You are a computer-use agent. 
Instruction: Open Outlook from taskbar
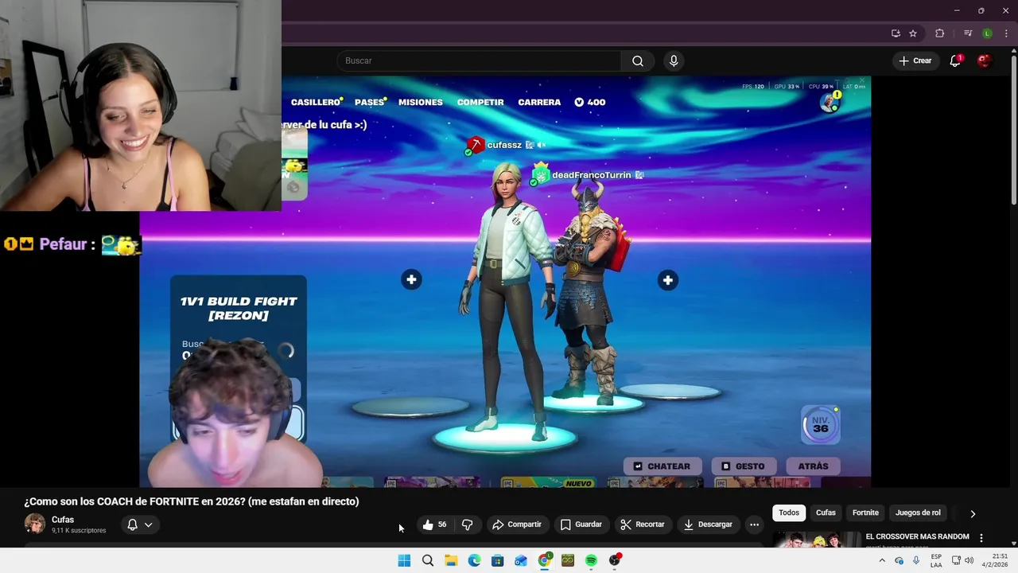click(521, 561)
